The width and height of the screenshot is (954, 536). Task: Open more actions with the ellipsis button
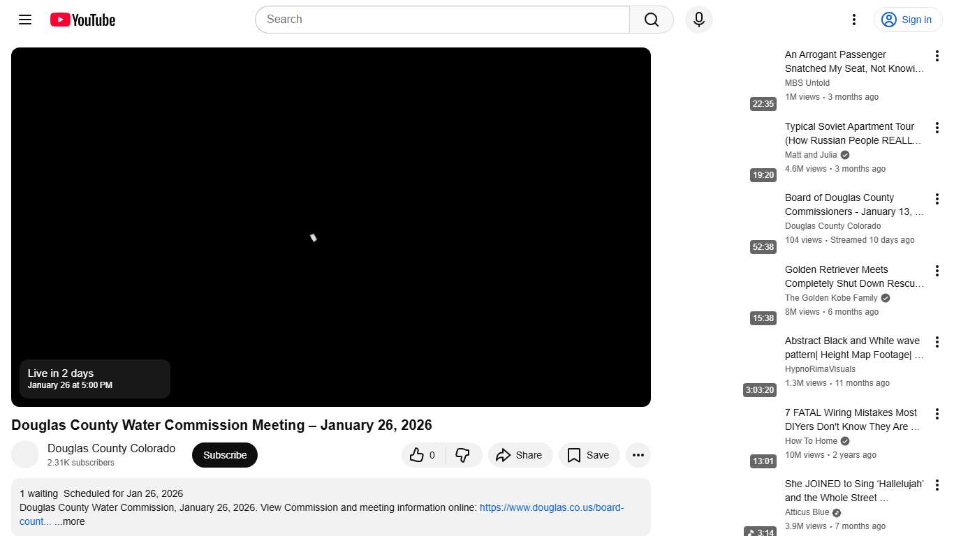click(638, 454)
